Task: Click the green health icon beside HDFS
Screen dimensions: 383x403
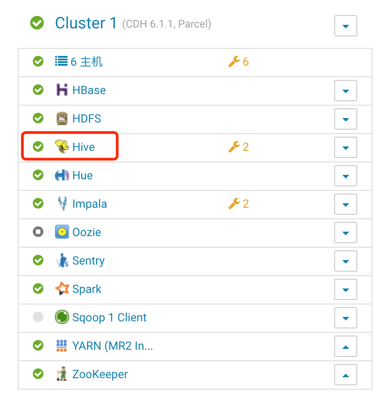Action: coord(38,119)
